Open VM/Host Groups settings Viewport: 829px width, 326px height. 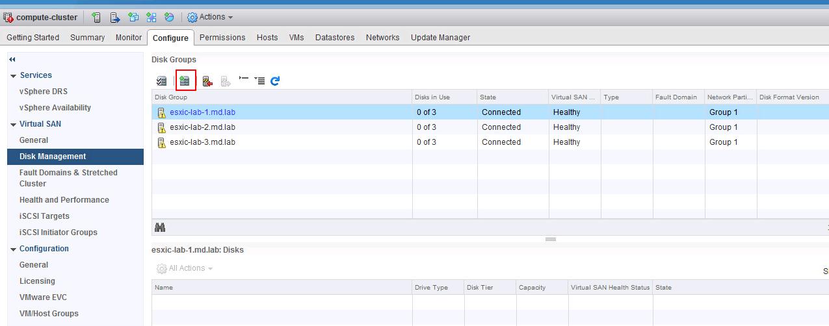(49, 314)
